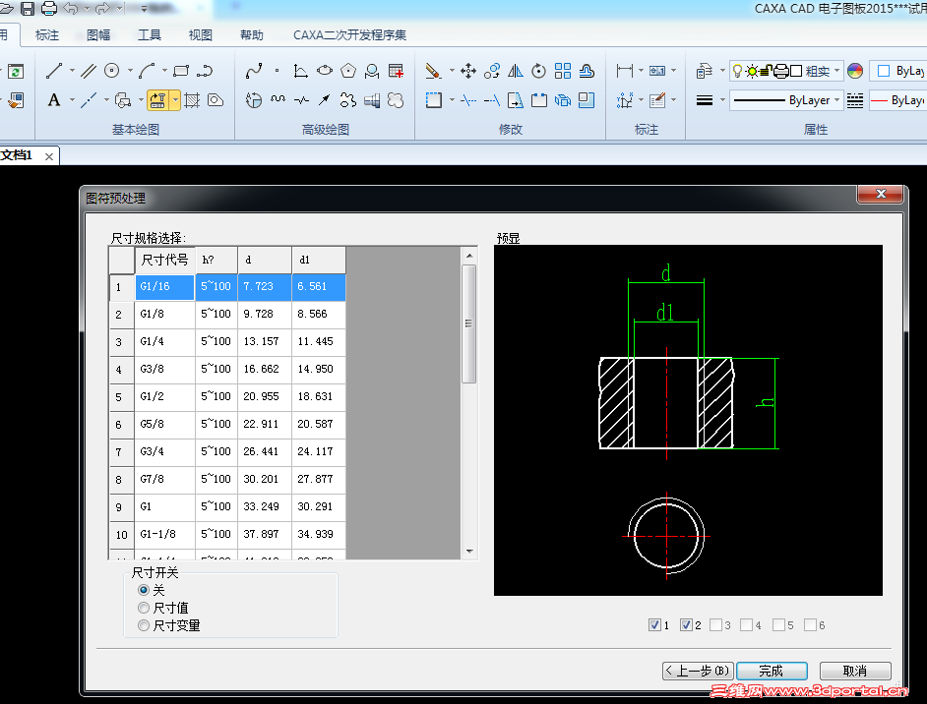This screenshot has width=927, height=704.
Task: Select the circle drawing tool
Action: coord(112,71)
